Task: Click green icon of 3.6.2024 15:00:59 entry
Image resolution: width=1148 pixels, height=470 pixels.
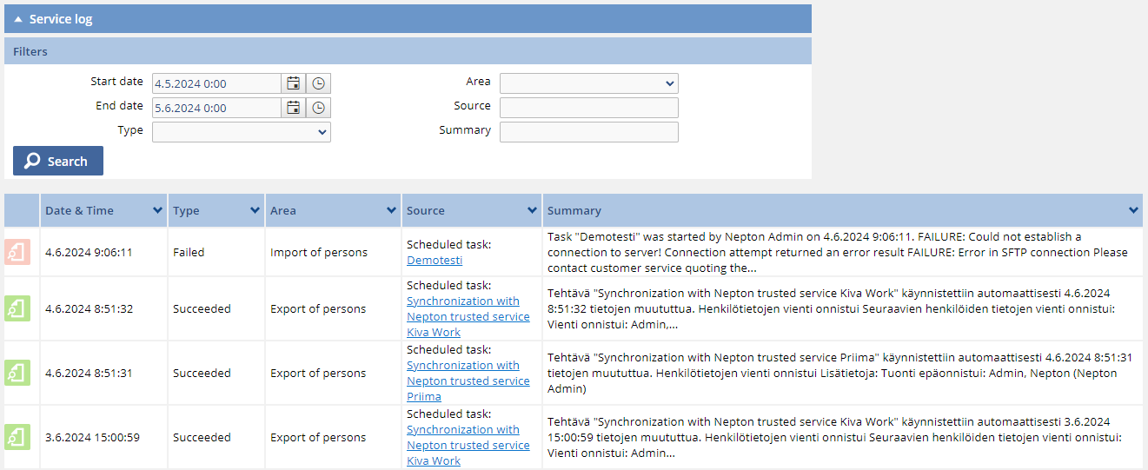Action: [18, 437]
